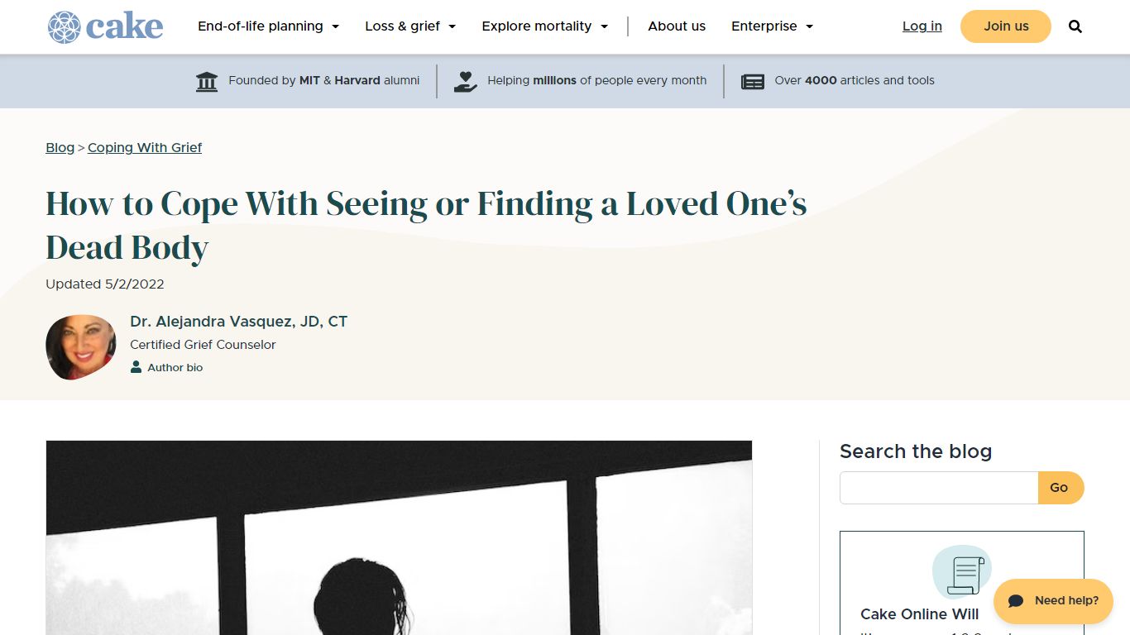Expand the Loss & grief menu
This screenshot has width=1130, height=635.
click(x=410, y=26)
